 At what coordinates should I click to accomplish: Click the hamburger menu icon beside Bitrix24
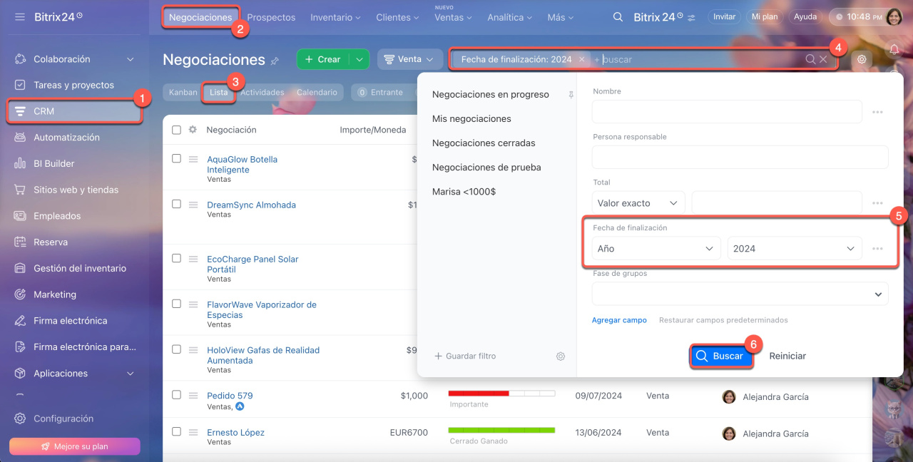(x=19, y=16)
